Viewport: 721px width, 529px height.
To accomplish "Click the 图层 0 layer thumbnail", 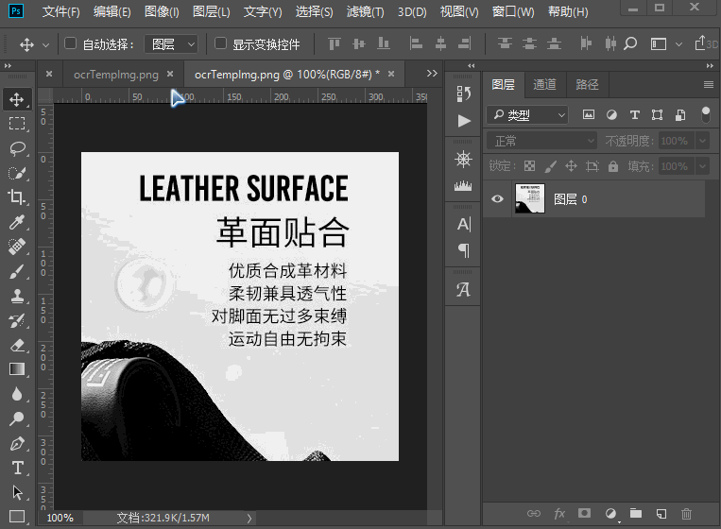I will (x=530, y=199).
